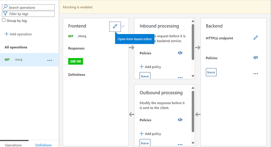The width and height of the screenshot is (271, 147).
Task: Select the GET moq operation
Action: point(29,60)
